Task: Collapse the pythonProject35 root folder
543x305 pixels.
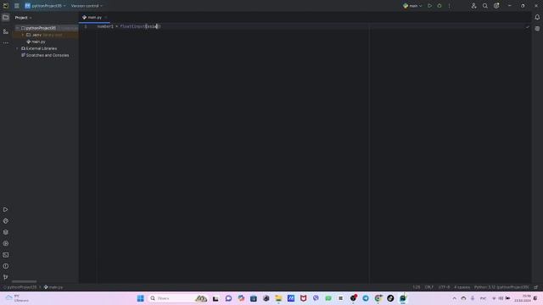Action: 17,28
